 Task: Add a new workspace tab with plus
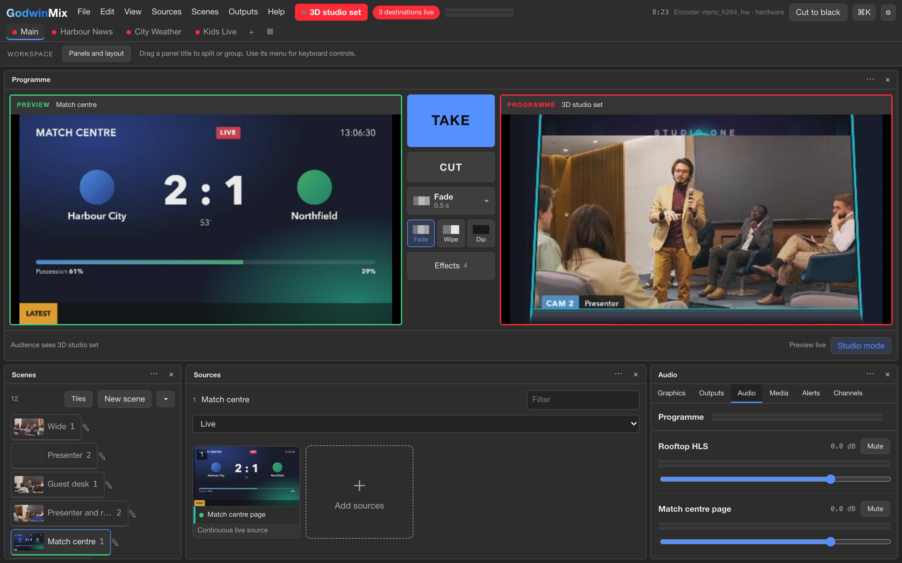pyautogui.click(x=251, y=32)
